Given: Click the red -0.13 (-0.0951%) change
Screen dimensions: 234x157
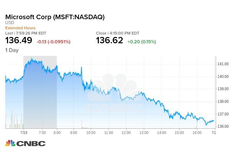Looking at the screenshot, I should 53,42.
